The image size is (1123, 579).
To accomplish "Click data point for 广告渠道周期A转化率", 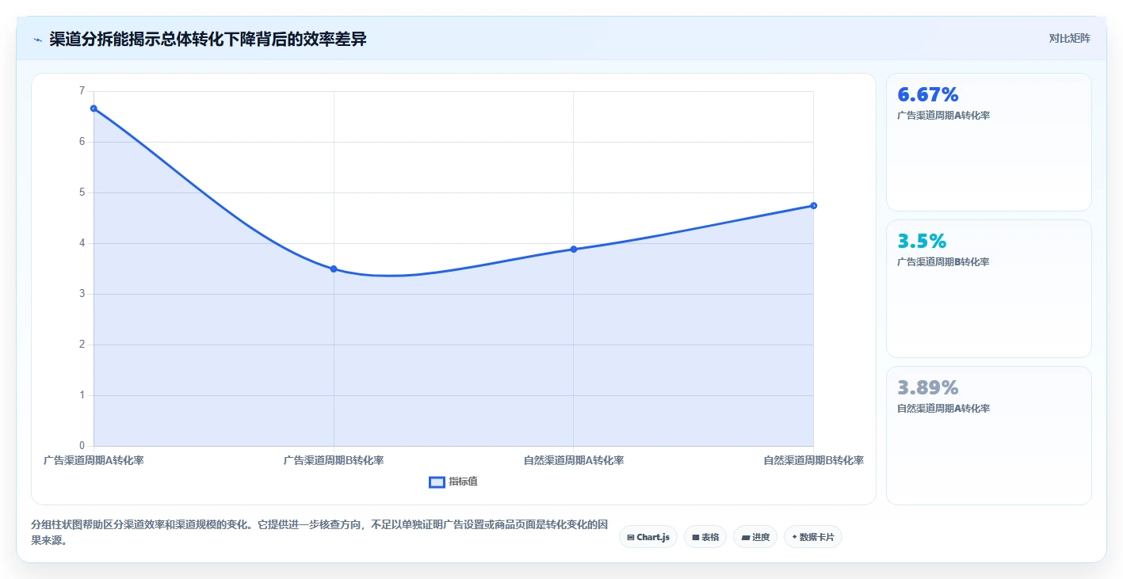I will click(x=94, y=109).
